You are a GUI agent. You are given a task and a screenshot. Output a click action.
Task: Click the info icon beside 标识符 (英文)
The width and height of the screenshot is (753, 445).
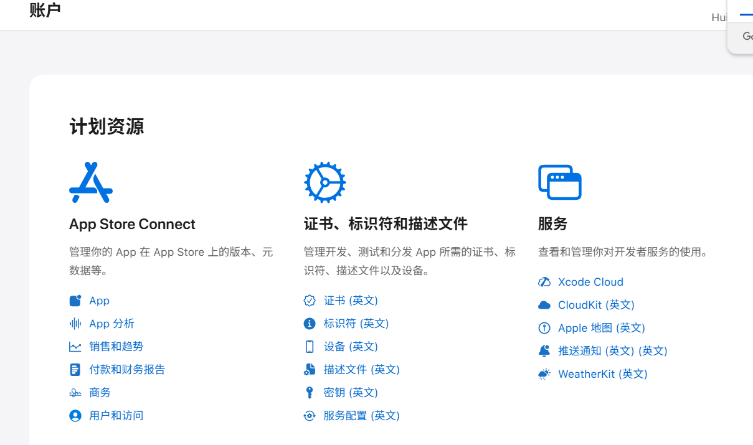coord(310,324)
